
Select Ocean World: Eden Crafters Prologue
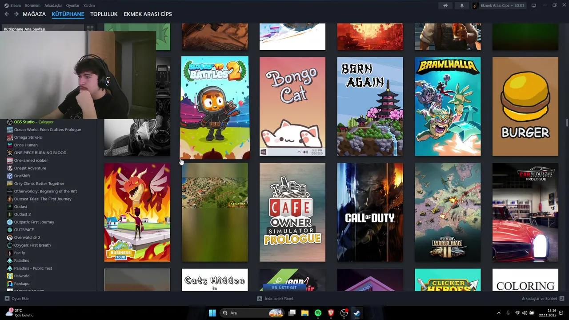(x=48, y=130)
